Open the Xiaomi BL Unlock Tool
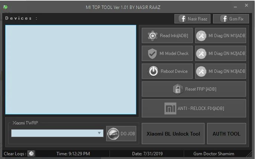The height and width of the screenshot is (159, 255). [173, 134]
